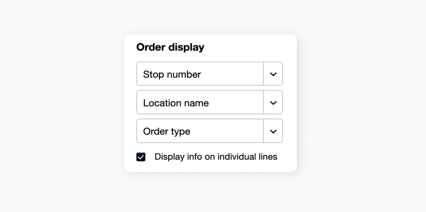Toggle the individual lines display checkbox
Image resolution: width=426 pixels, height=212 pixels.
coord(141,157)
